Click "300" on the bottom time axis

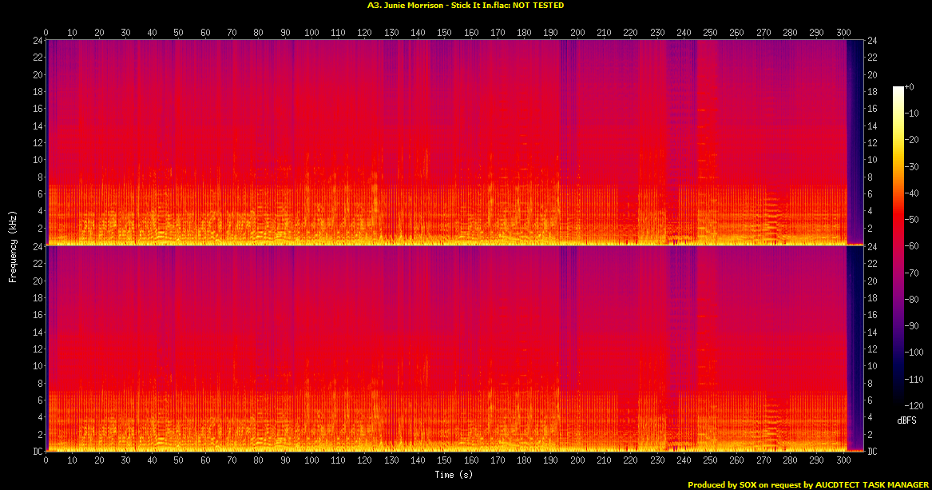(843, 460)
